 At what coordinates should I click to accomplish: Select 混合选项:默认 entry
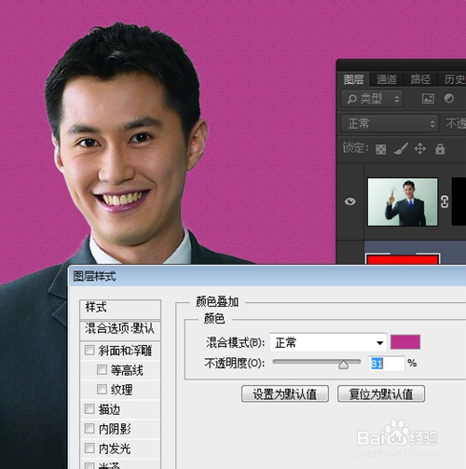click(x=120, y=329)
